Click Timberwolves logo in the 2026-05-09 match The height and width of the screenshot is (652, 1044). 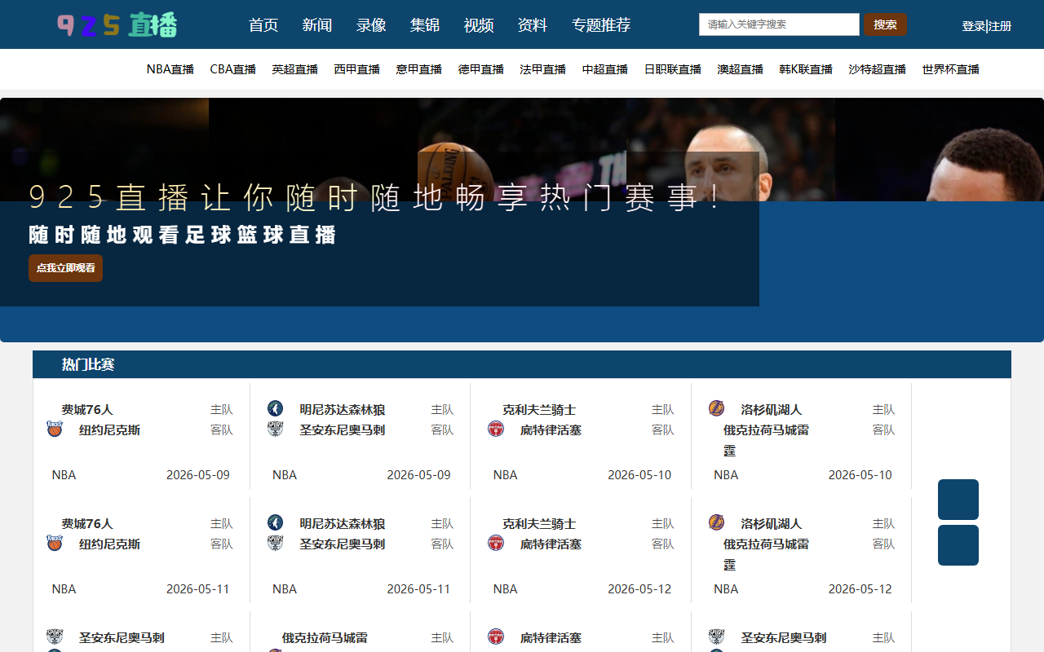(x=275, y=408)
